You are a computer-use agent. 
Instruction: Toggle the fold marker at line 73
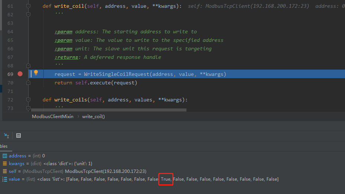pos(28,108)
